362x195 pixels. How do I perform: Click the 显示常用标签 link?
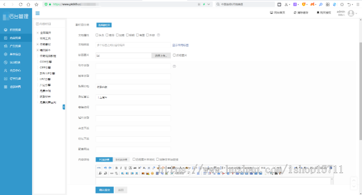pyautogui.click(x=181, y=45)
